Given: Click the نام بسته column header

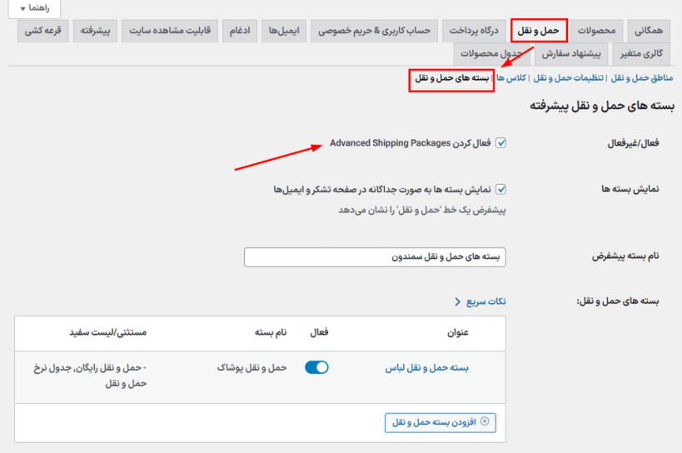Looking at the screenshot, I should [x=271, y=332].
